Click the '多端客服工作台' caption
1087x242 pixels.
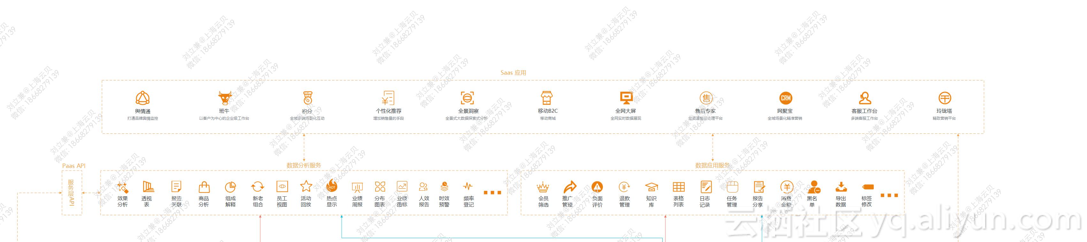[x=864, y=118]
